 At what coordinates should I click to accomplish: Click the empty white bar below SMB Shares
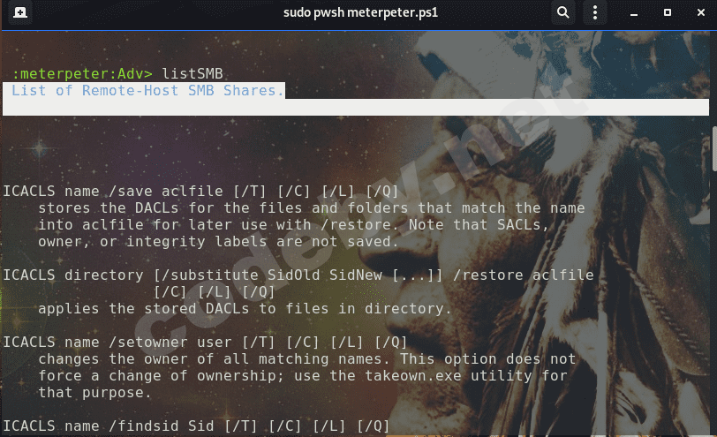point(356,107)
